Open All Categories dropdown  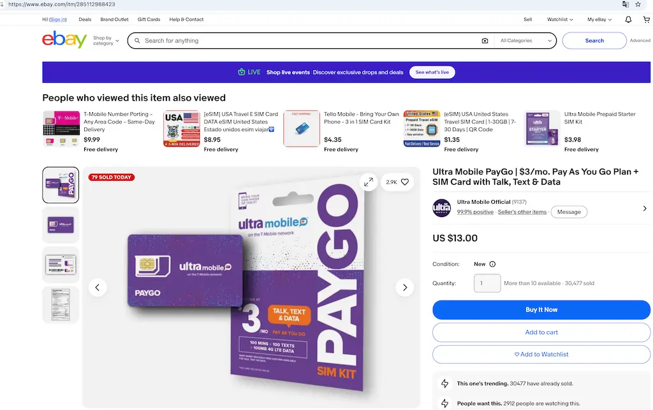(526, 41)
